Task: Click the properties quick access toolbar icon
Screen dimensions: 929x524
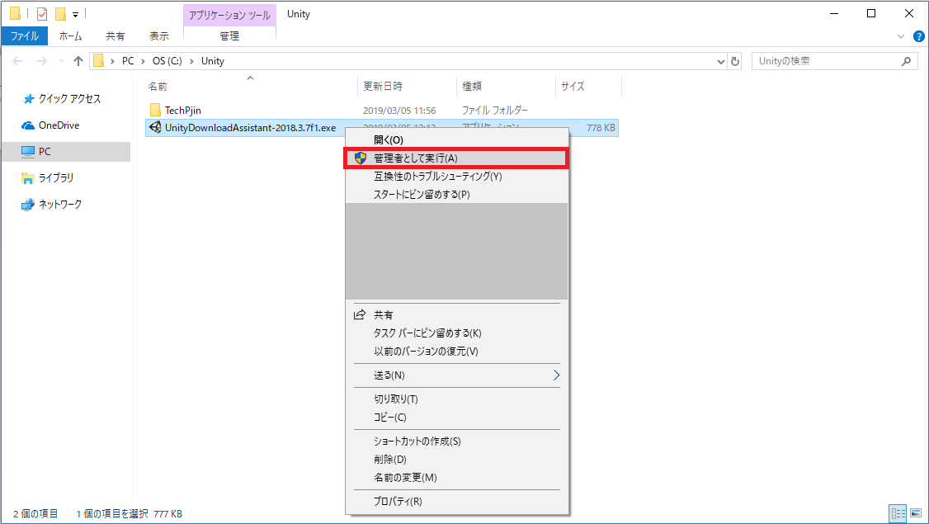Action: pyautogui.click(x=42, y=14)
